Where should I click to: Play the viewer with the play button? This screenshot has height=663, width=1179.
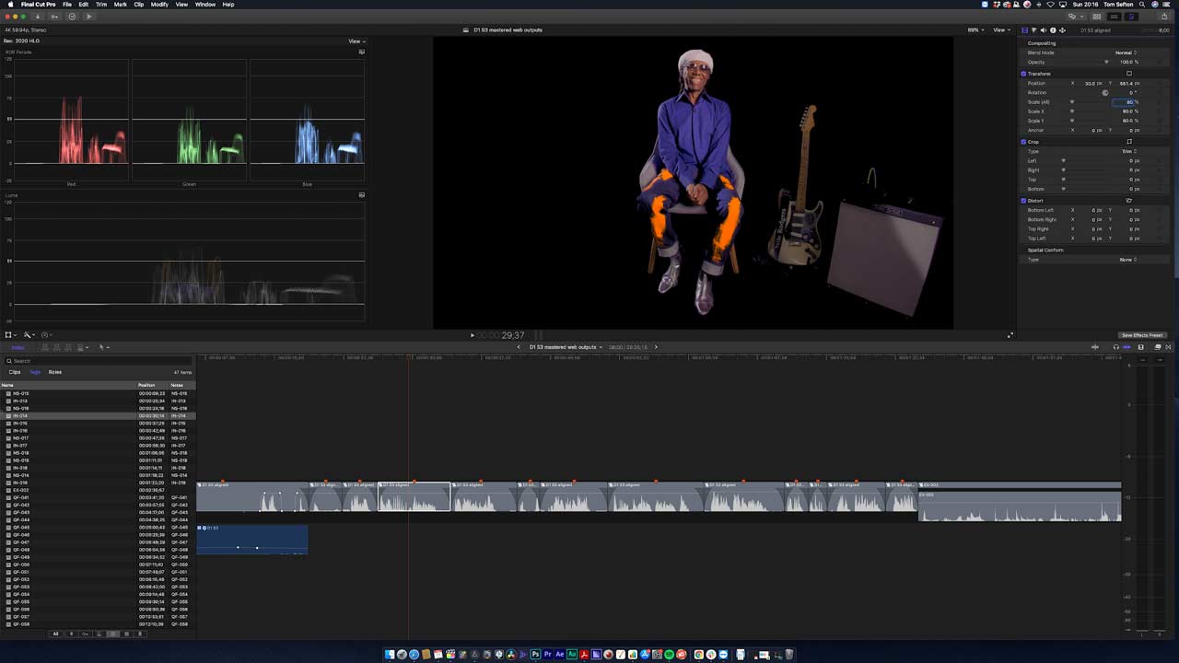(x=473, y=335)
